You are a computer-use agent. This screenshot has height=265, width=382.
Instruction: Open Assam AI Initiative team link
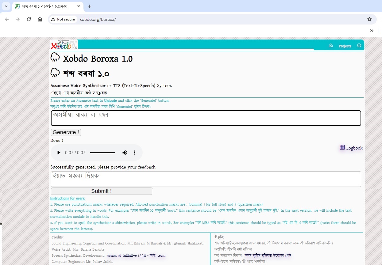136,256
